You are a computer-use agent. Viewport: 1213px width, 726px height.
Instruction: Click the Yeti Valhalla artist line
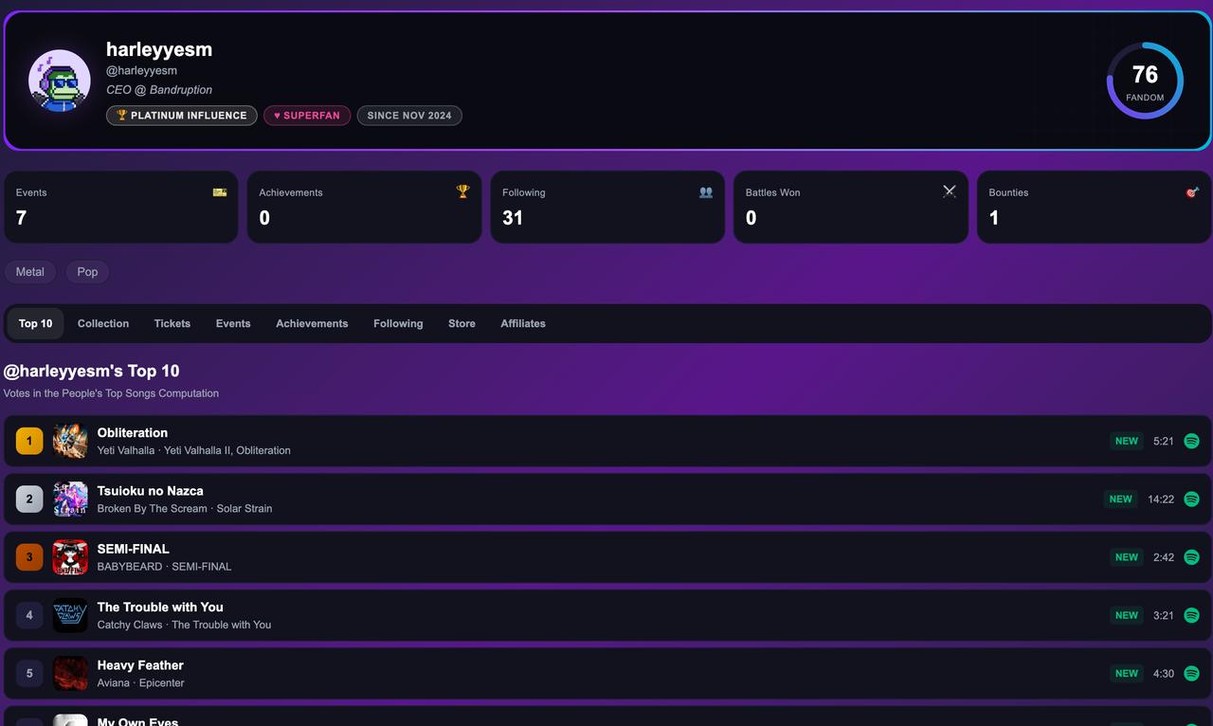194,450
